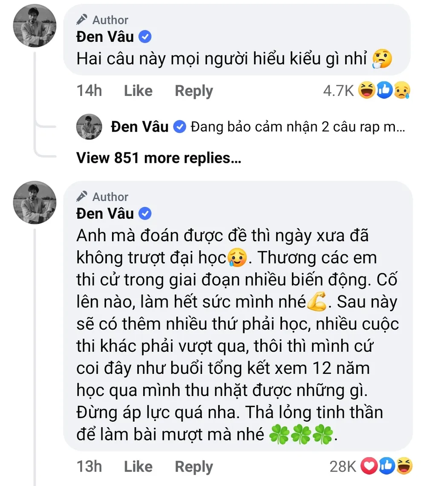Image resolution: width=426 pixels, height=486 pixels.
Task: Click the verified badge on second comment
Action: [146, 214]
